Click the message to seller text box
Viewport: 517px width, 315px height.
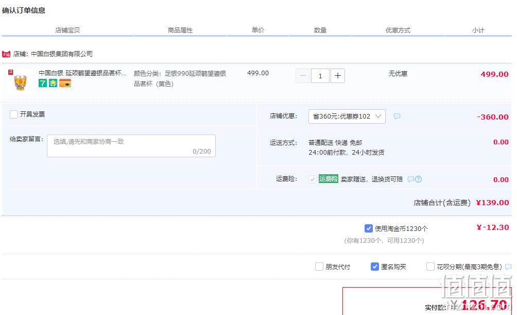pos(131,146)
